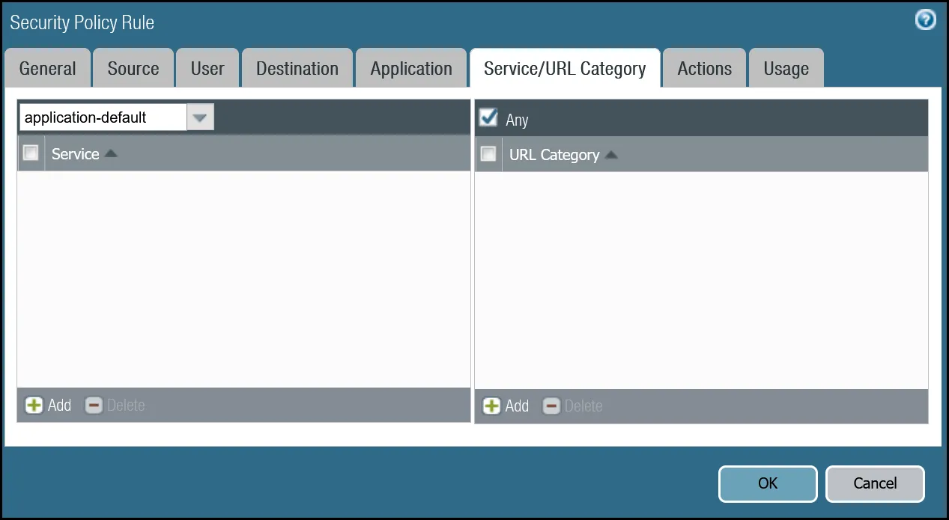The height and width of the screenshot is (520, 949).
Task: Open the Source tab
Action: [x=133, y=67]
